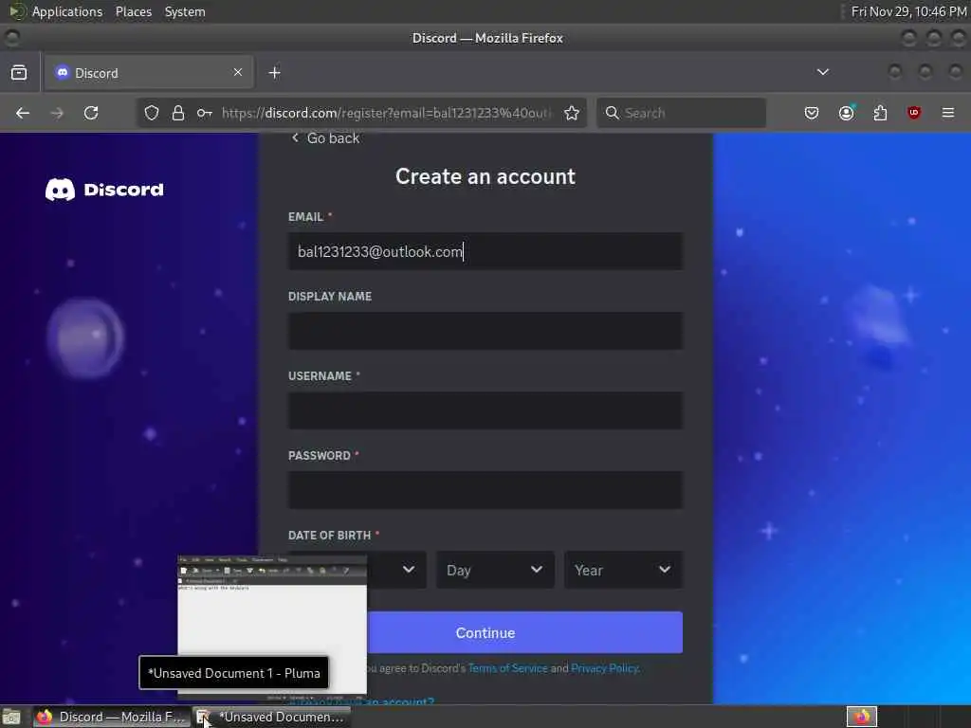The width and height of the screenshot is (971, 728).
Task: Expand the list all tabs chevron
Action: 822,72
